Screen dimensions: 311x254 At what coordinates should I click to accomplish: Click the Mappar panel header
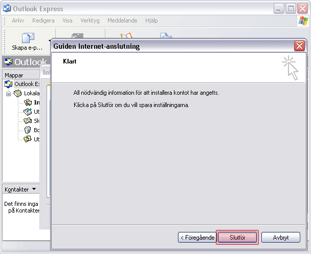(x=14, y=75)
